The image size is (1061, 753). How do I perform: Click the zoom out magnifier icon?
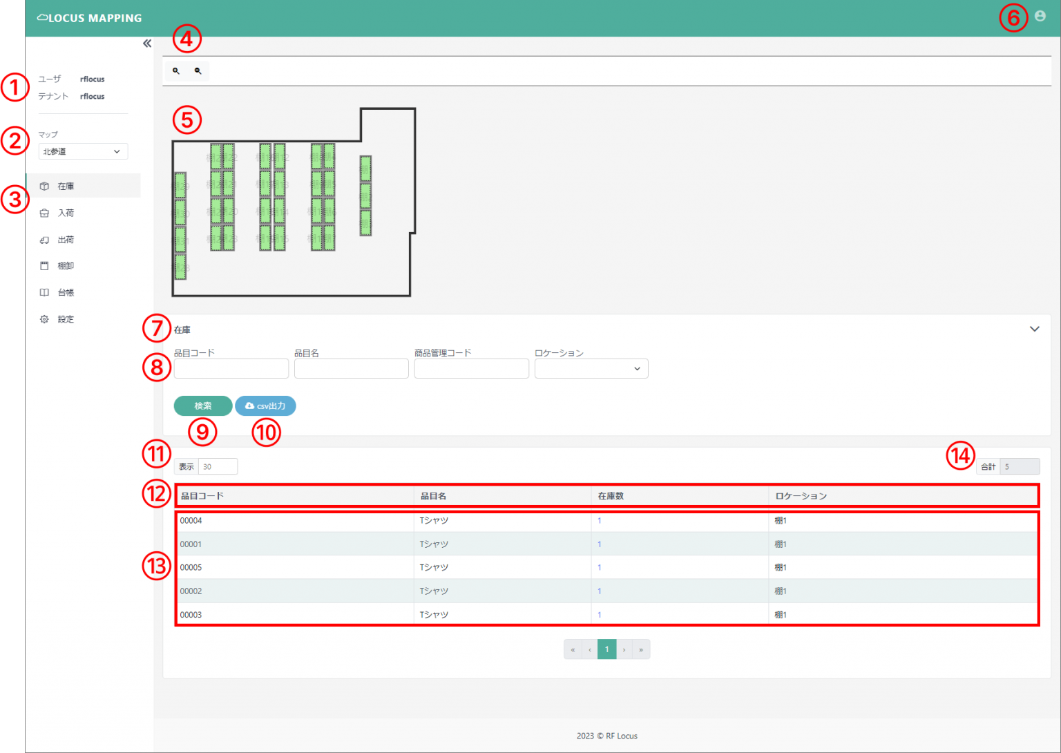[x=198, y=71]
